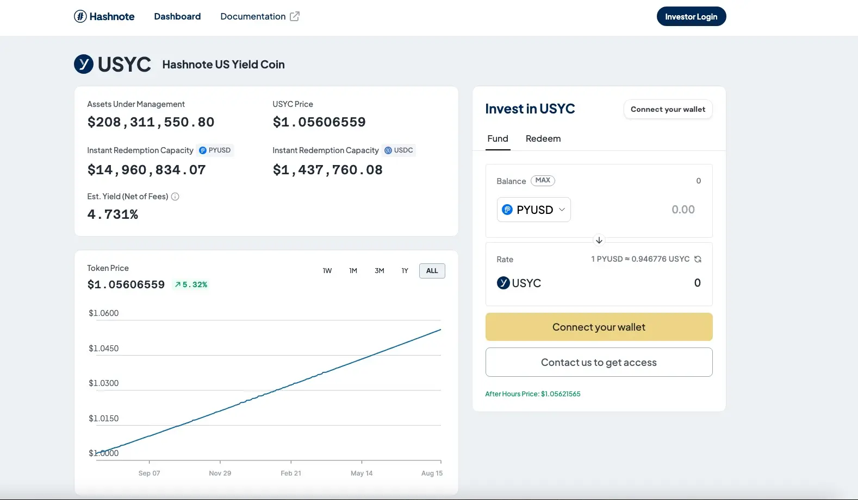Click the 5.32% price change label
Image resolution: width=858 pixels, height=500 pixels.
tap(195, 284)
